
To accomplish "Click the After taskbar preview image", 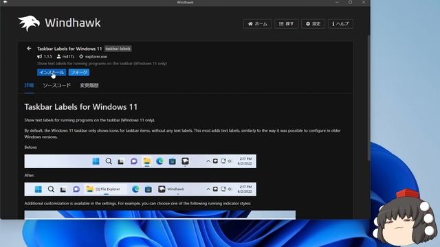I will 140,189.
